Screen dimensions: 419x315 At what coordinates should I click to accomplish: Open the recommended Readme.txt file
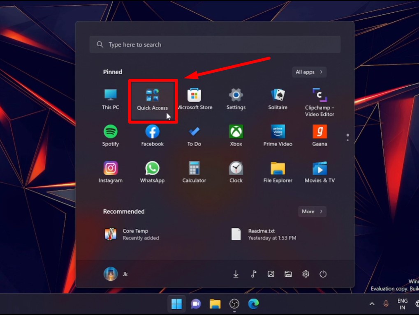264,235
